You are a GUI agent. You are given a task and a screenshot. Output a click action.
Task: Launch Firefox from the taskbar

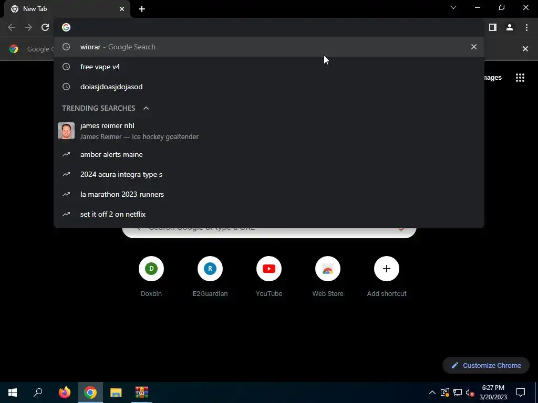[64, 393]
